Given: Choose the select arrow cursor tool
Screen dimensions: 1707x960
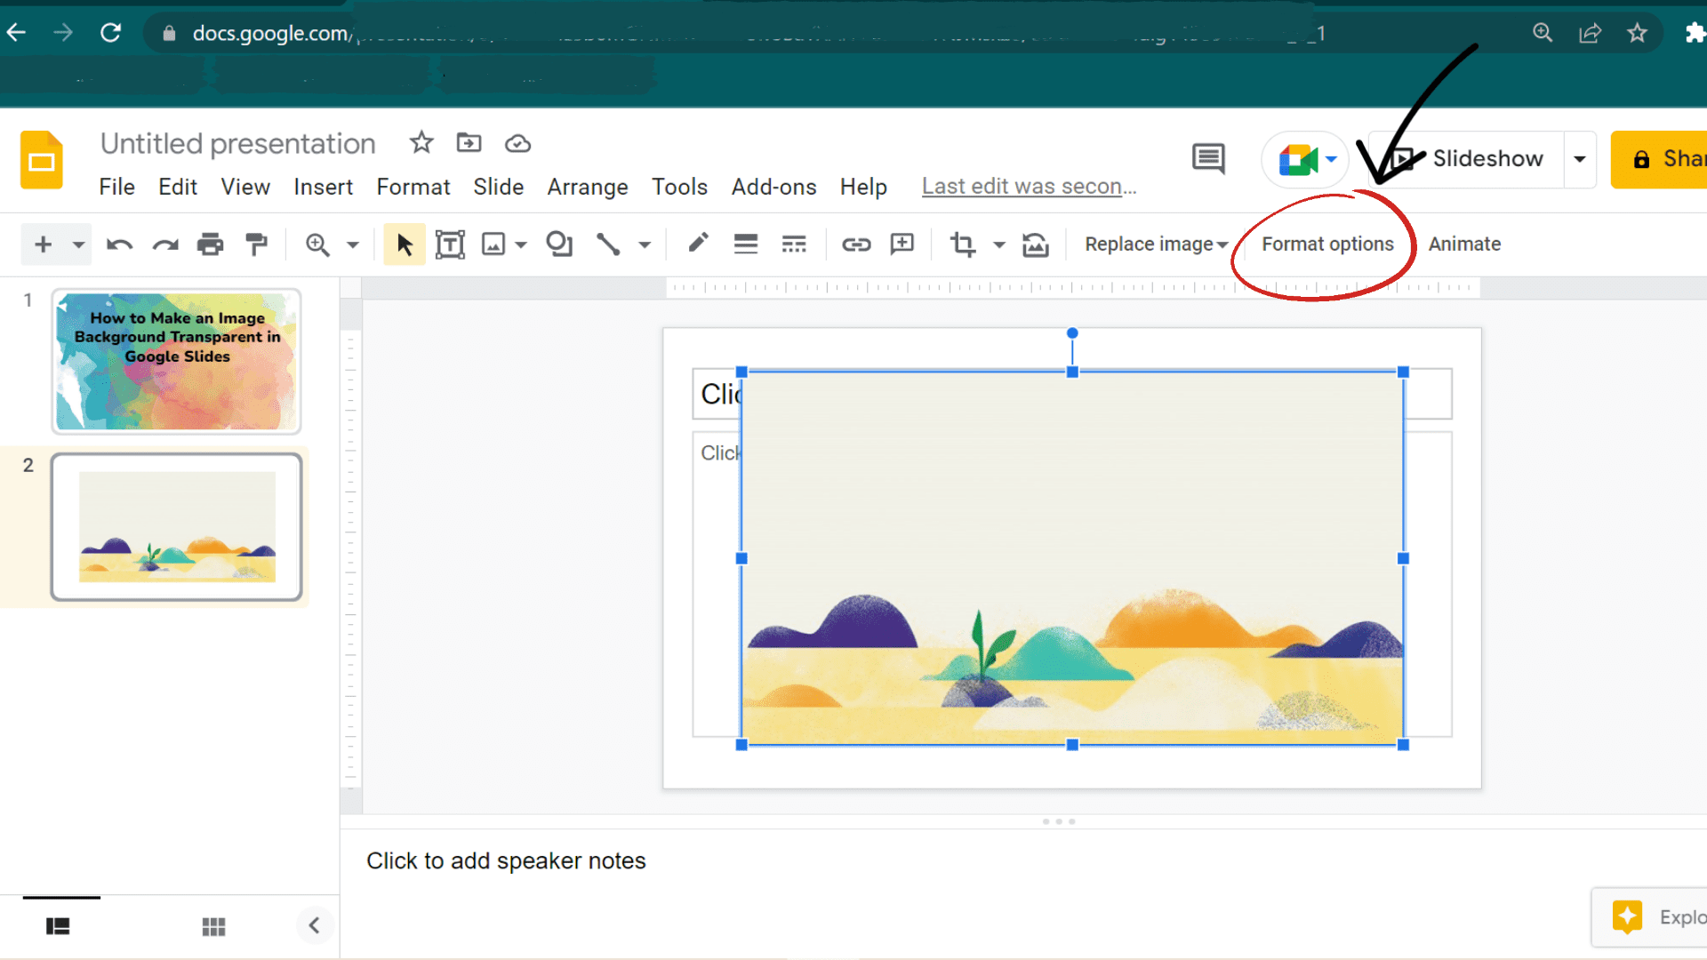Looking at the screenshot, I should pyautogui.click(x=405, y=244).
